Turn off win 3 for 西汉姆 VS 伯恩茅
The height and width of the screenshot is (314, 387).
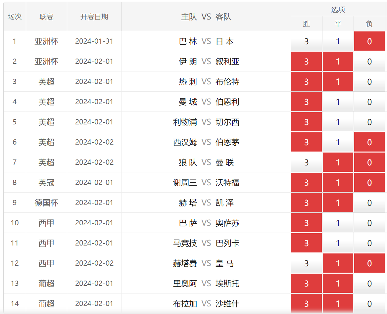point(306,142)
